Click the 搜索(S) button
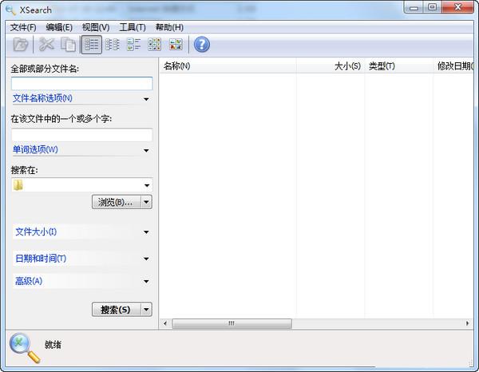The height and width of the screenshot is (372, 479). (117, 310)
